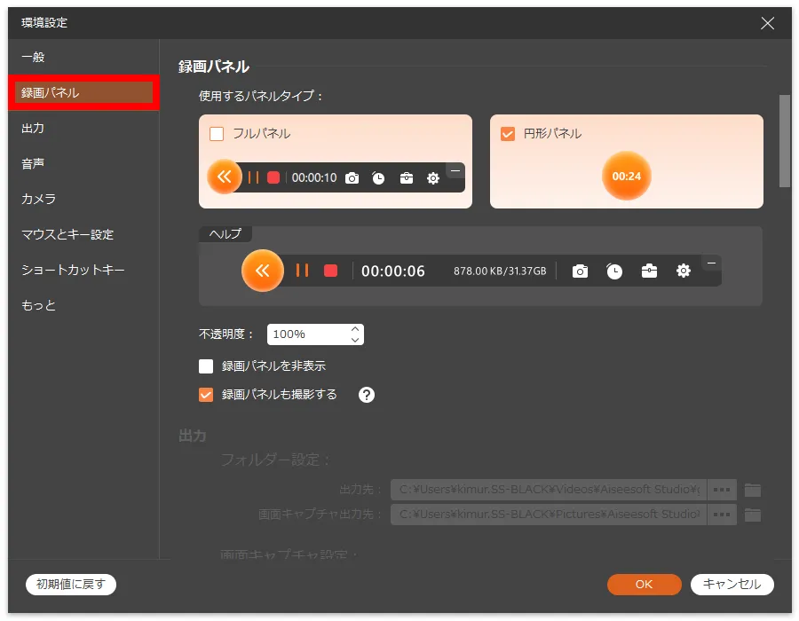Screen dimensions: 799x621
Task: Uncheck the 円形パネル checkbox
Action: (508, 134)
